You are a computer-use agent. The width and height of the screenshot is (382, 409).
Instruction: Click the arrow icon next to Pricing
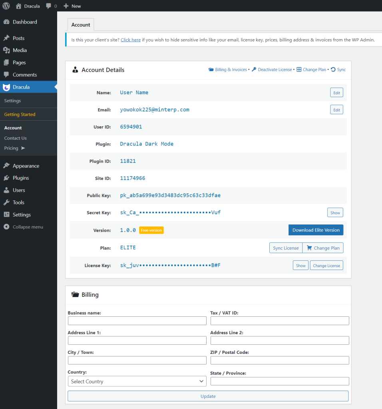tap(23, 148)
